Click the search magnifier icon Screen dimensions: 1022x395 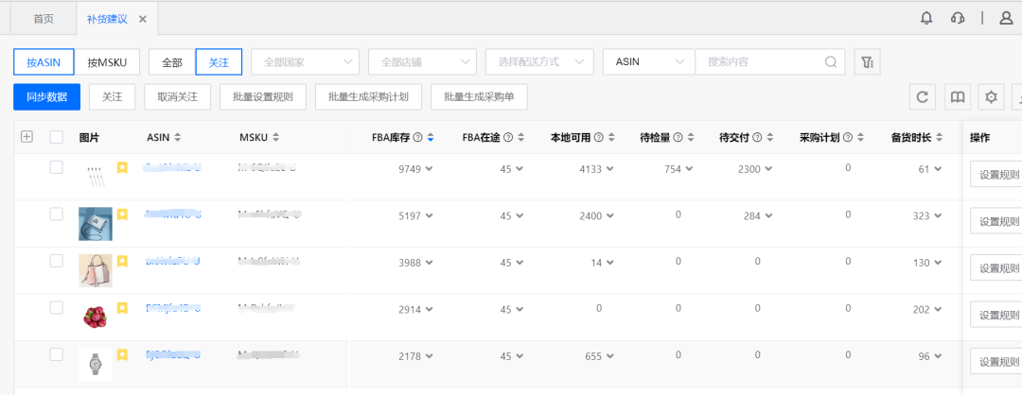click(831, 61)
